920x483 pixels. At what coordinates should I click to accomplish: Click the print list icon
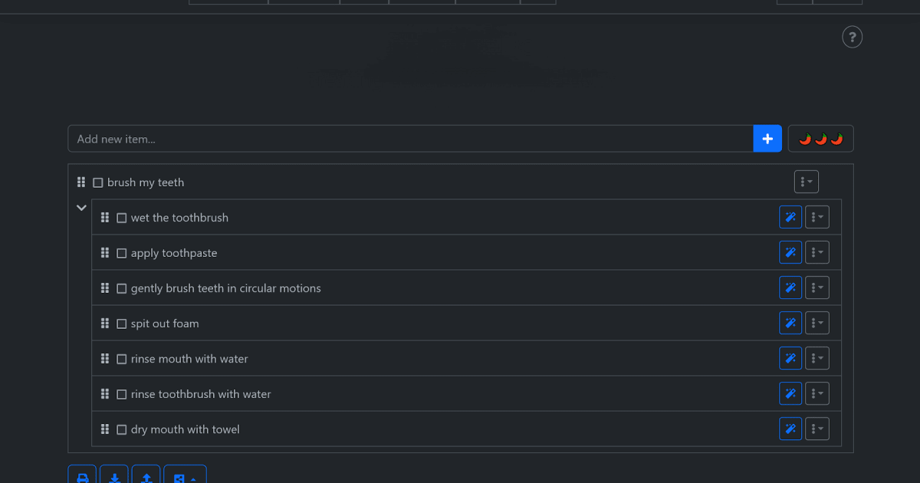tap(83, 477)
